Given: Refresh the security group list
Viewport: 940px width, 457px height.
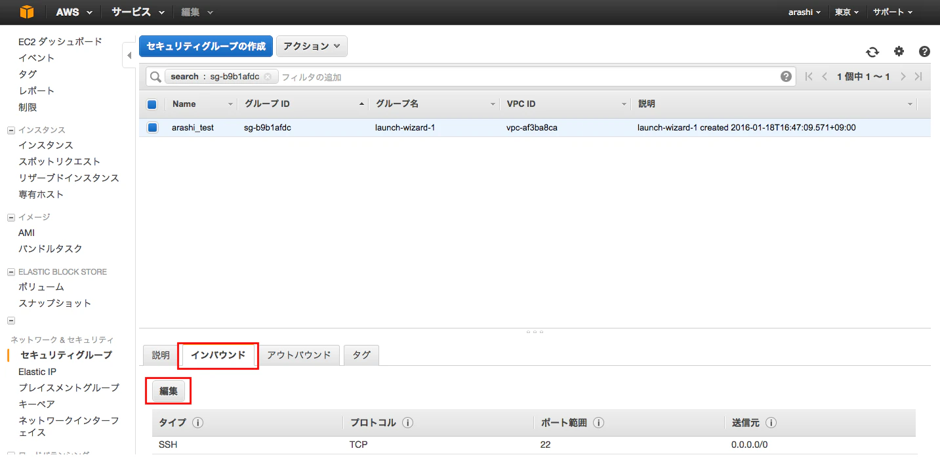Looking at the screenshot, I should coord(872,52).
